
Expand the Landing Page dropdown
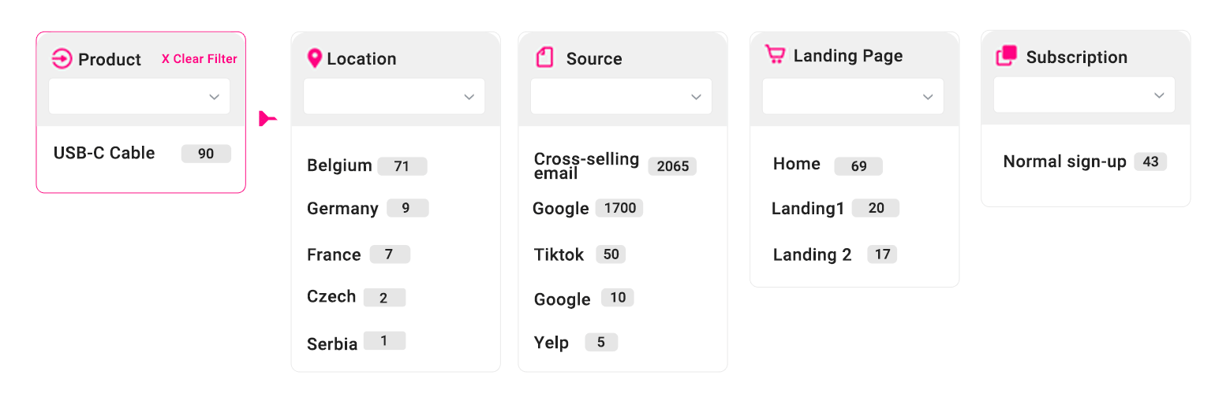[x=853, y=96]
